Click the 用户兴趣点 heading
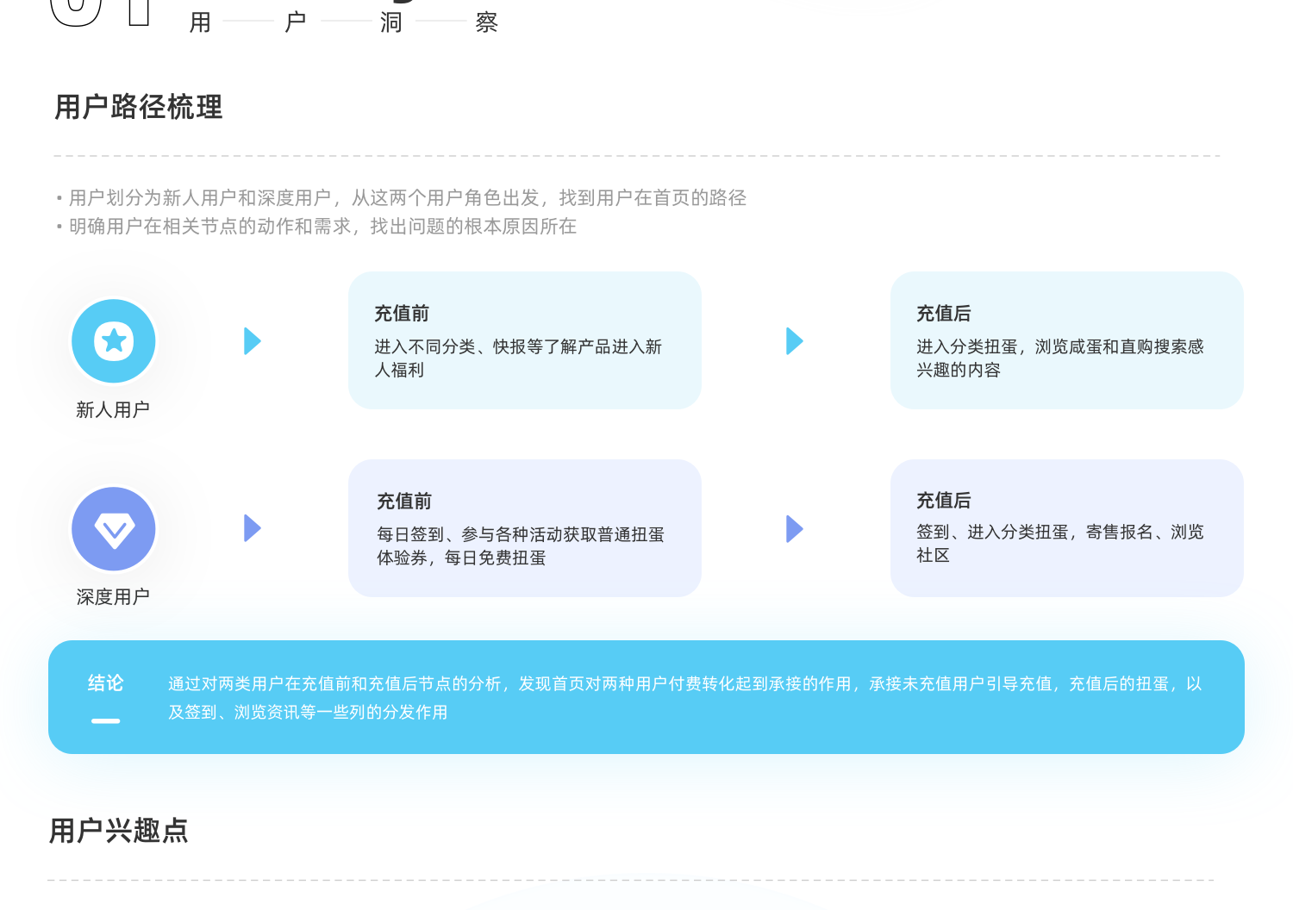The image size is (1293, 910). [x=119, y=831]
